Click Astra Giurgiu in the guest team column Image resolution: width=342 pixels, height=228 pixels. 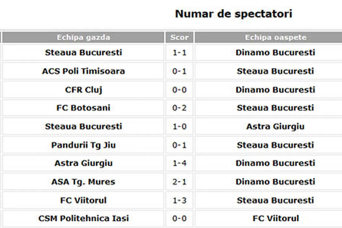276,126
